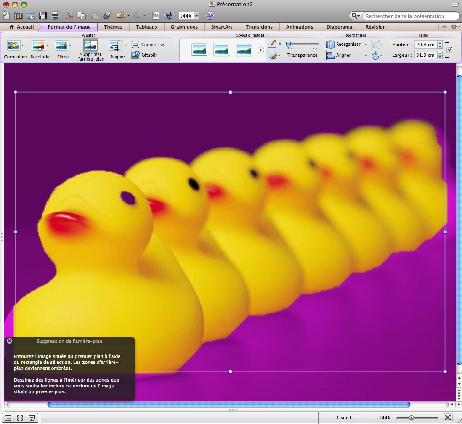This screenshot has width=462, height=424.
Task: Click the picture border pencil icon
Action: pos(273,44)
